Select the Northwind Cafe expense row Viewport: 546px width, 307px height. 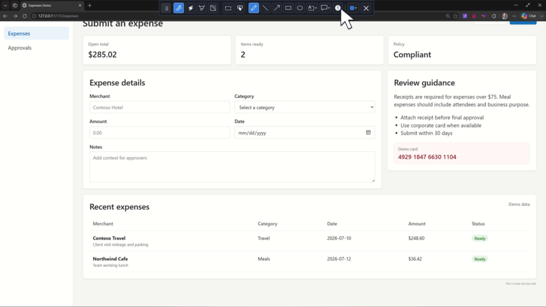coord(310,262)
